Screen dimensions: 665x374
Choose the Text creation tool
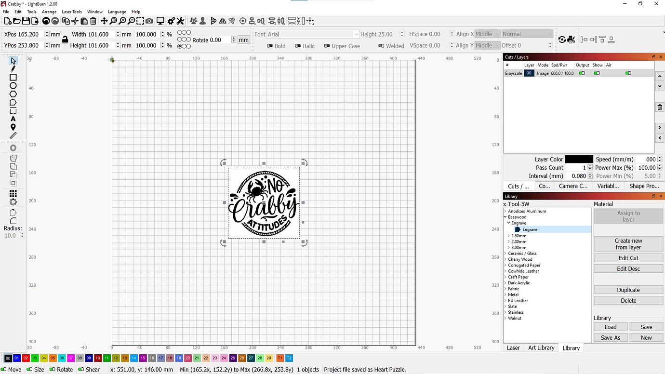13,119
